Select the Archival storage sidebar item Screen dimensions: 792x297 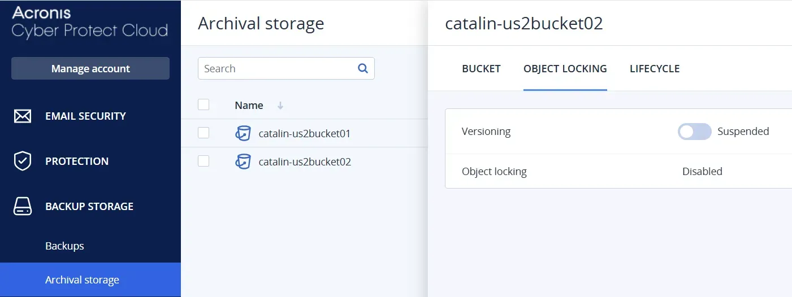click(82, 280)
